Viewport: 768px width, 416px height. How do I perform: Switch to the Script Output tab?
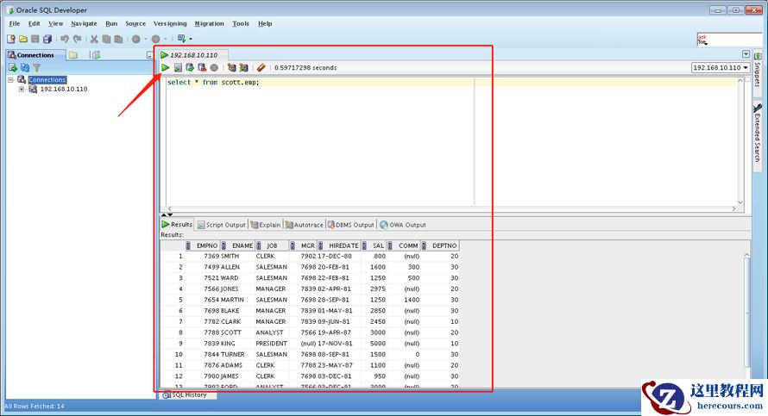click(221, 225)
